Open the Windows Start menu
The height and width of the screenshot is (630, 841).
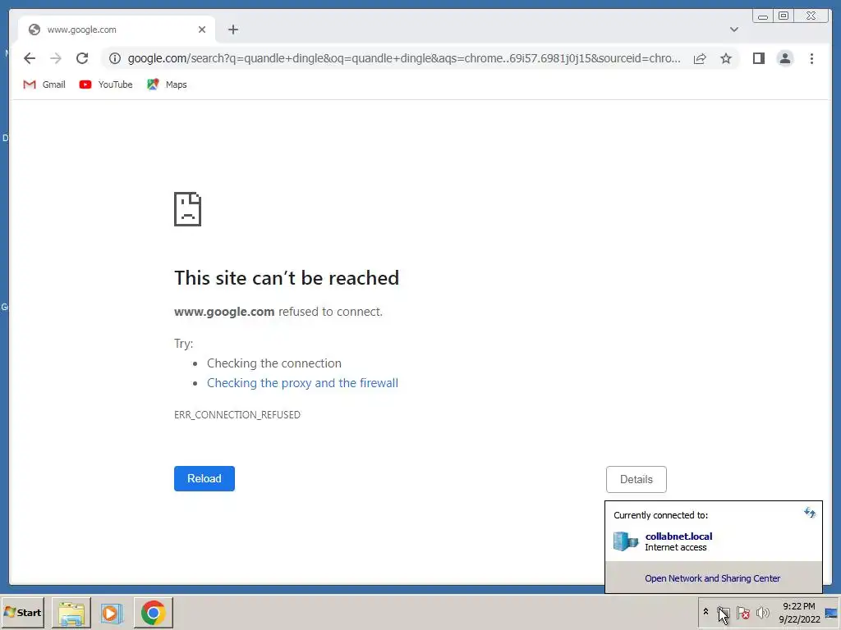coord(22,612)
